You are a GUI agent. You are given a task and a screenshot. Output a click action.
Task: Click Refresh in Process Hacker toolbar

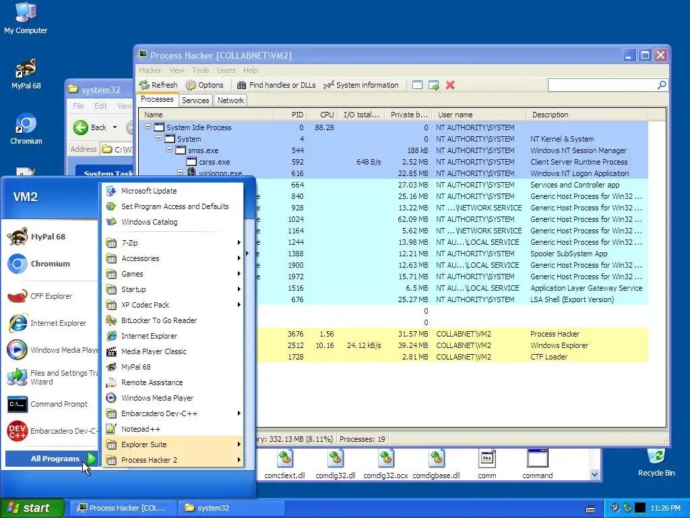pyautogui.click(x=158, y=85)
